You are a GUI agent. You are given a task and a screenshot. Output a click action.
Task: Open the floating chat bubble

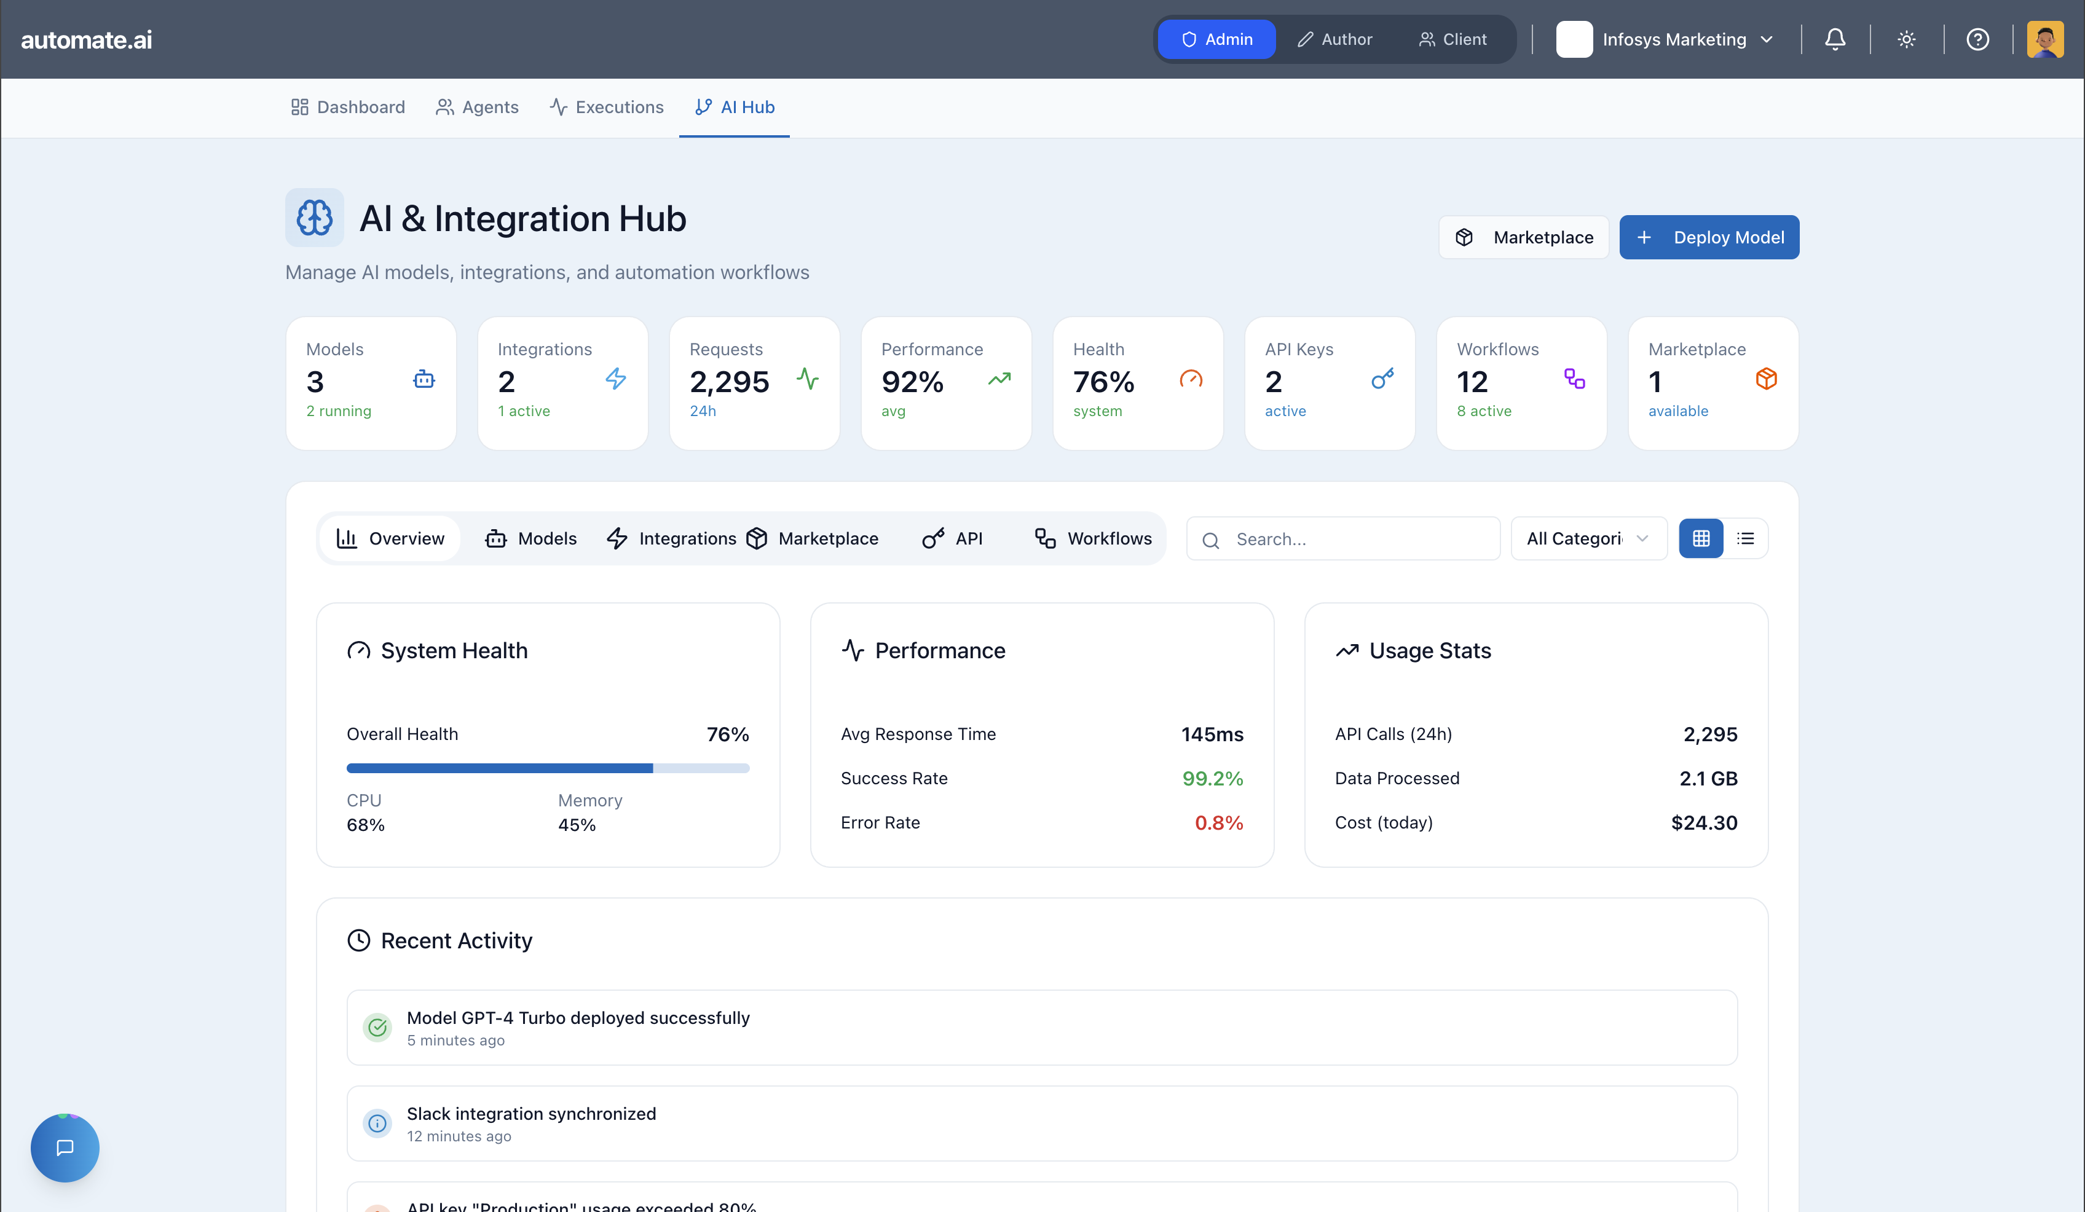point(65,1147)
